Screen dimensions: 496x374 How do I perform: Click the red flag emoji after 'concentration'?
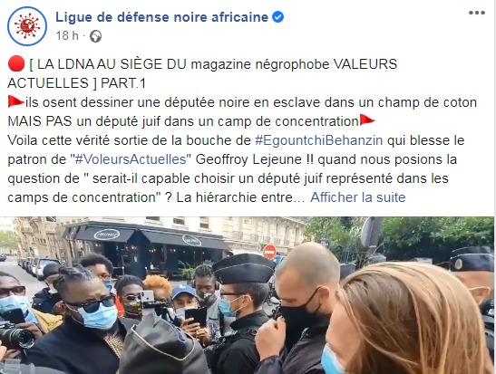(367, 120)
